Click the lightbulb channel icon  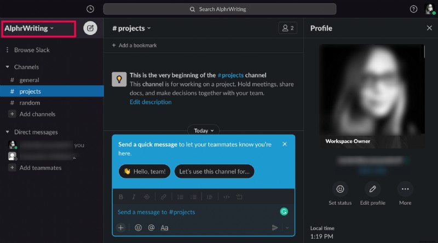(x=119, y=79)
